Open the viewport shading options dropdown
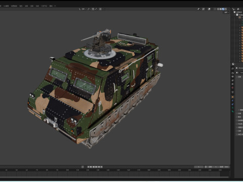The width and height of the screenshot is (243, 182). pos(228,9)
